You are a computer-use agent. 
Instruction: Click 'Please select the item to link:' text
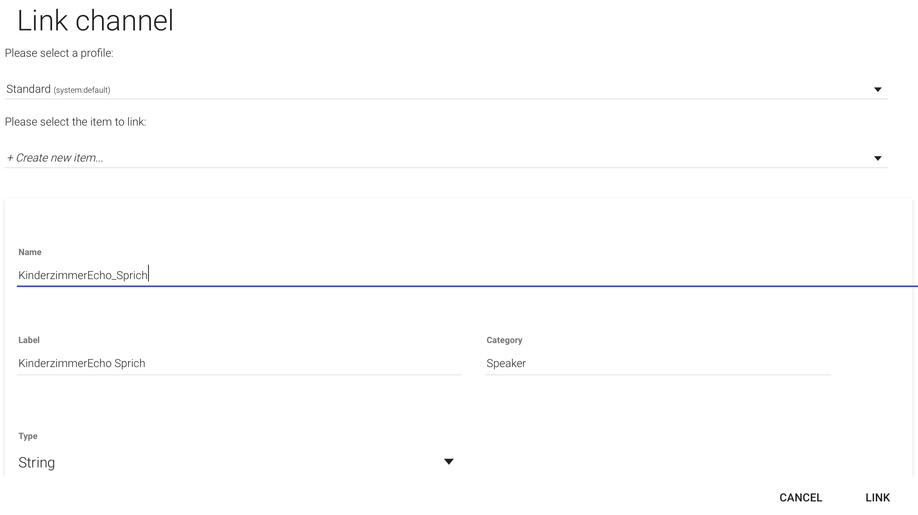tap(75, 122)
